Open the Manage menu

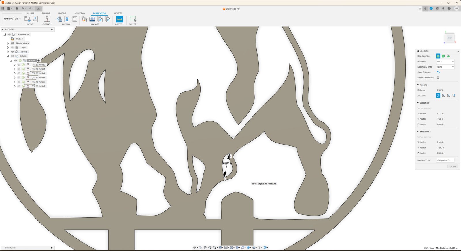[96, 24]
